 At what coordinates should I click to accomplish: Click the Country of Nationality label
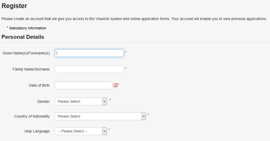[32, 116]
